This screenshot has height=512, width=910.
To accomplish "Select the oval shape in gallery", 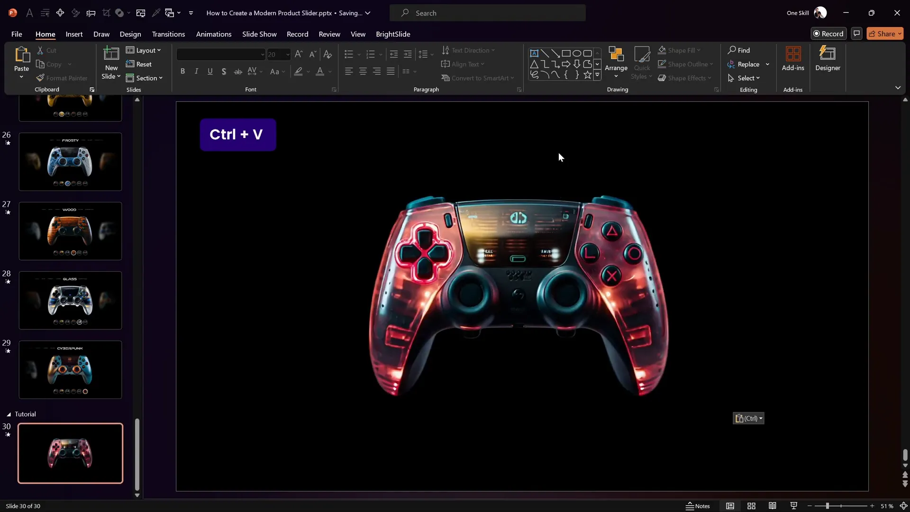I will click(577, 53).
